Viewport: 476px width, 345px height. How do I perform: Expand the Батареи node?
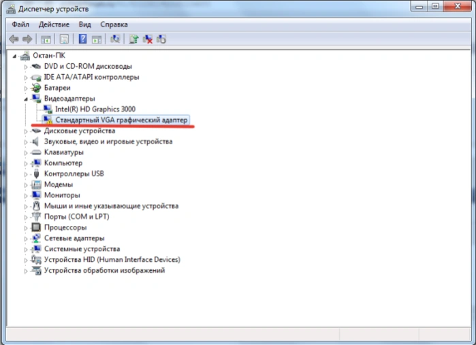pyautogui.click(x=26, y=88)
